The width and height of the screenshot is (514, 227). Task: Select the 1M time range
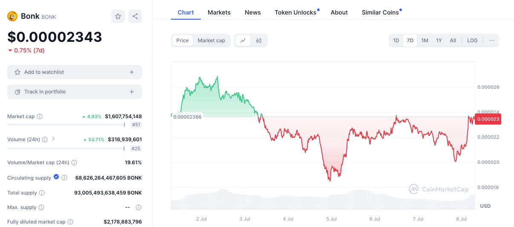click(424, 41)
